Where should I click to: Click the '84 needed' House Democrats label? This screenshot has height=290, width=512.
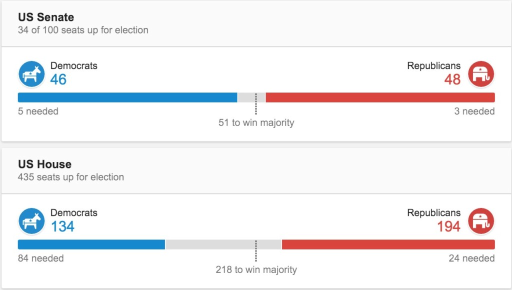tap(41, 258)
